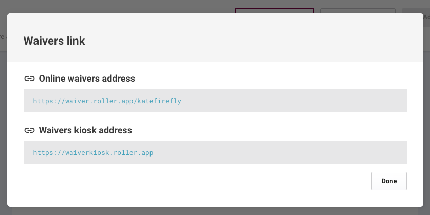Viewport: 430px width, 215px height.
Task: Select the katefirefly portion of the URL
Action: [x=159, y=101]
